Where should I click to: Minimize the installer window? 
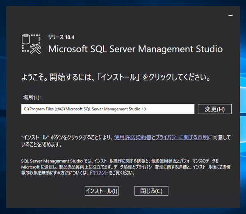pyautogui.click(x=230, y=16)
